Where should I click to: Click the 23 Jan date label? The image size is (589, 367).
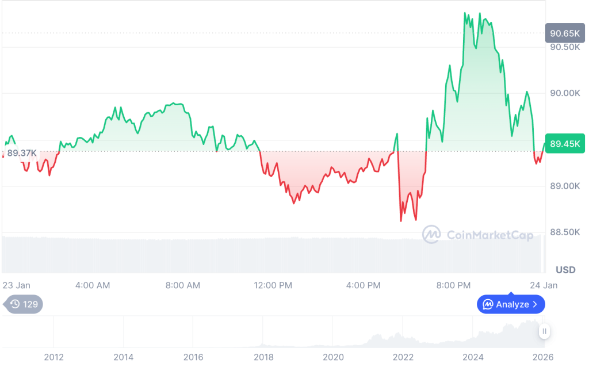click(16, 285)
